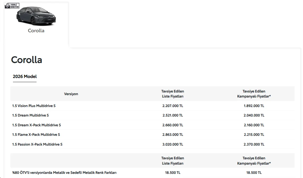
Task: Click the 1.892.000 TL campaign price
Action: click(x=254, y=106)
